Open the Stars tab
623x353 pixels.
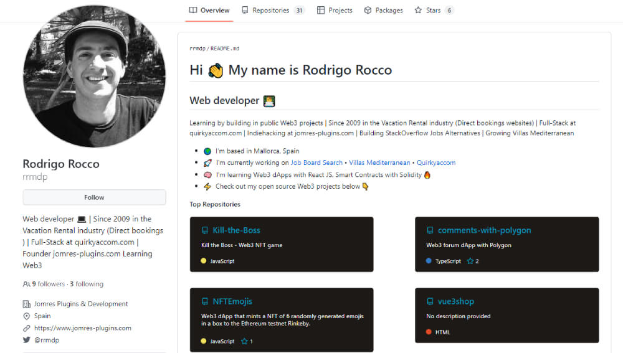pyautogui.click(x=434, y=11)
